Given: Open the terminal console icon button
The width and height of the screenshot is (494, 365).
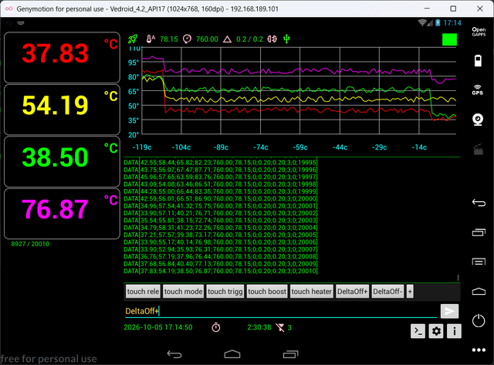Looking at the screenshot, I should coord(418,331).
